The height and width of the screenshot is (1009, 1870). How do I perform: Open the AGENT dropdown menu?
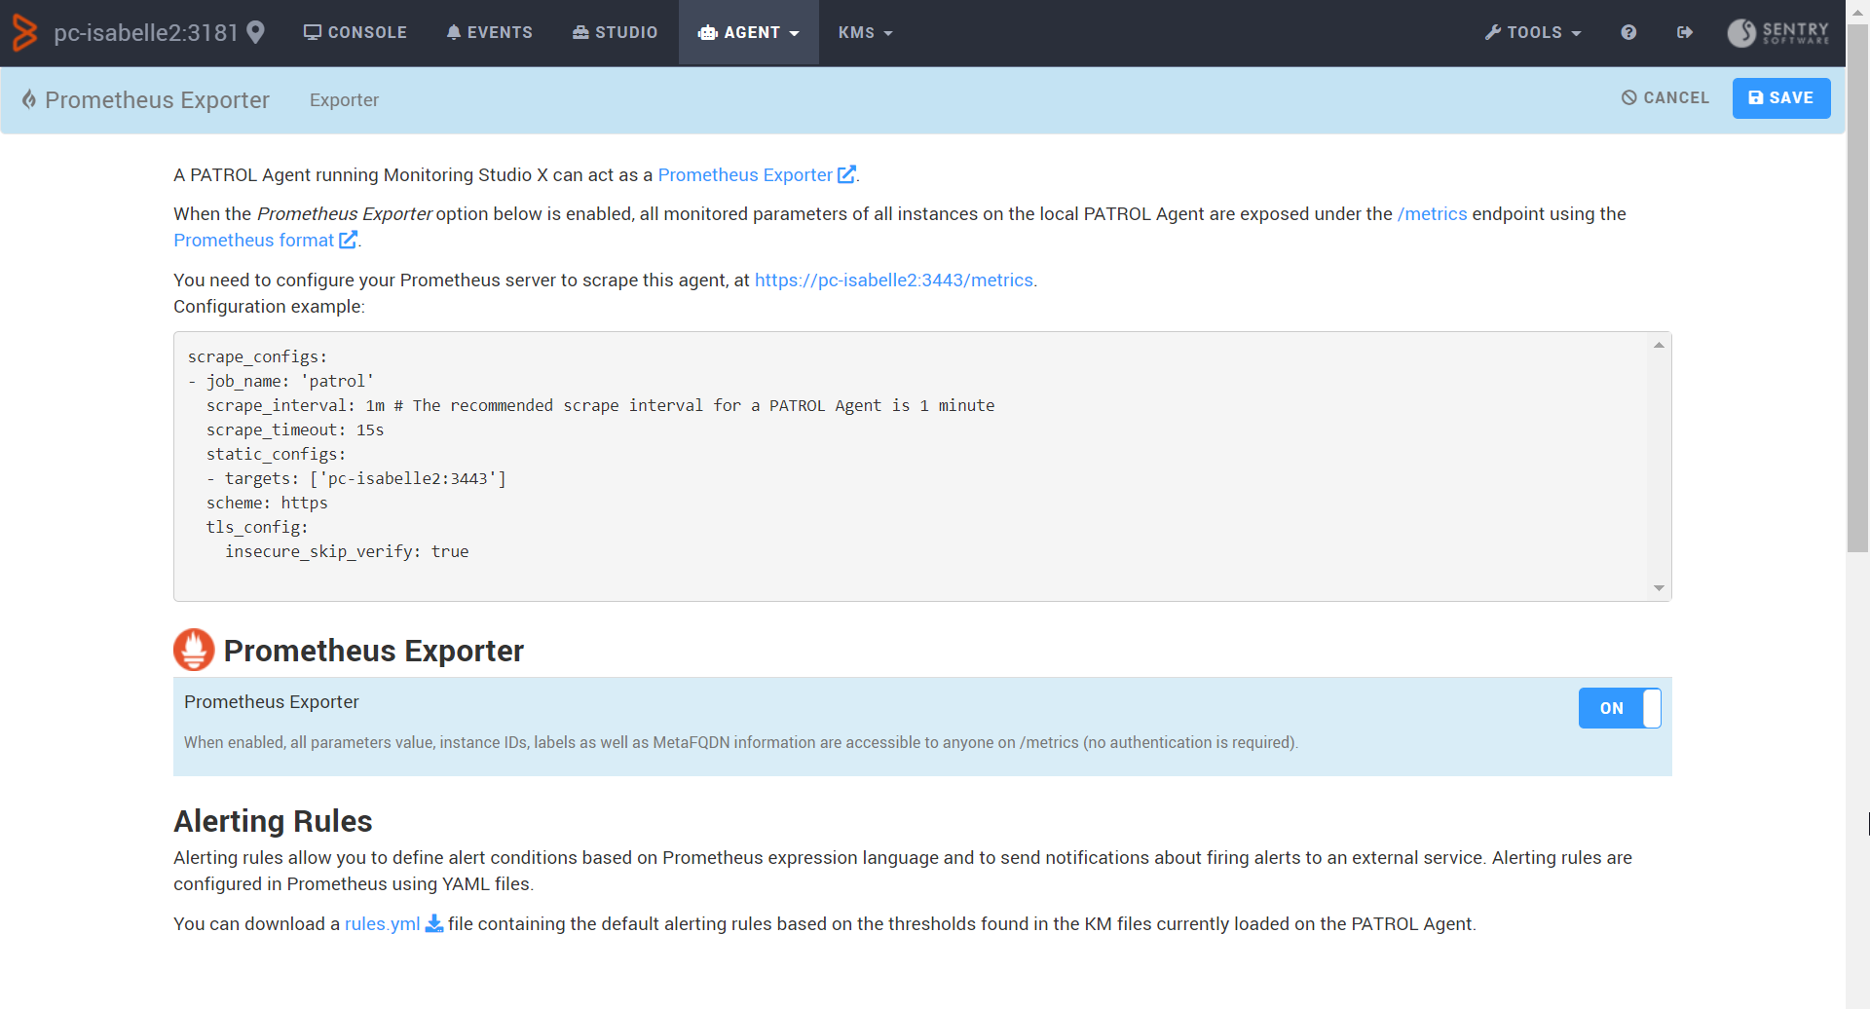tap(748, 32)
